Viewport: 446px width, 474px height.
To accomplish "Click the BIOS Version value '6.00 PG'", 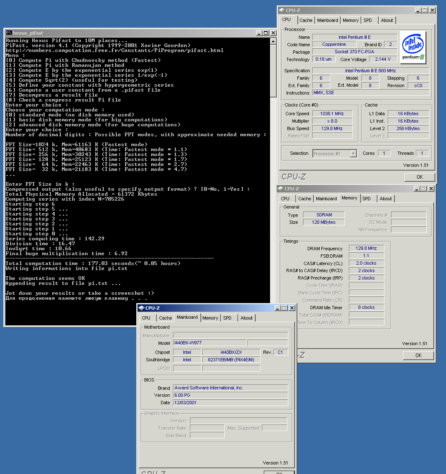I will coord(230,395).
